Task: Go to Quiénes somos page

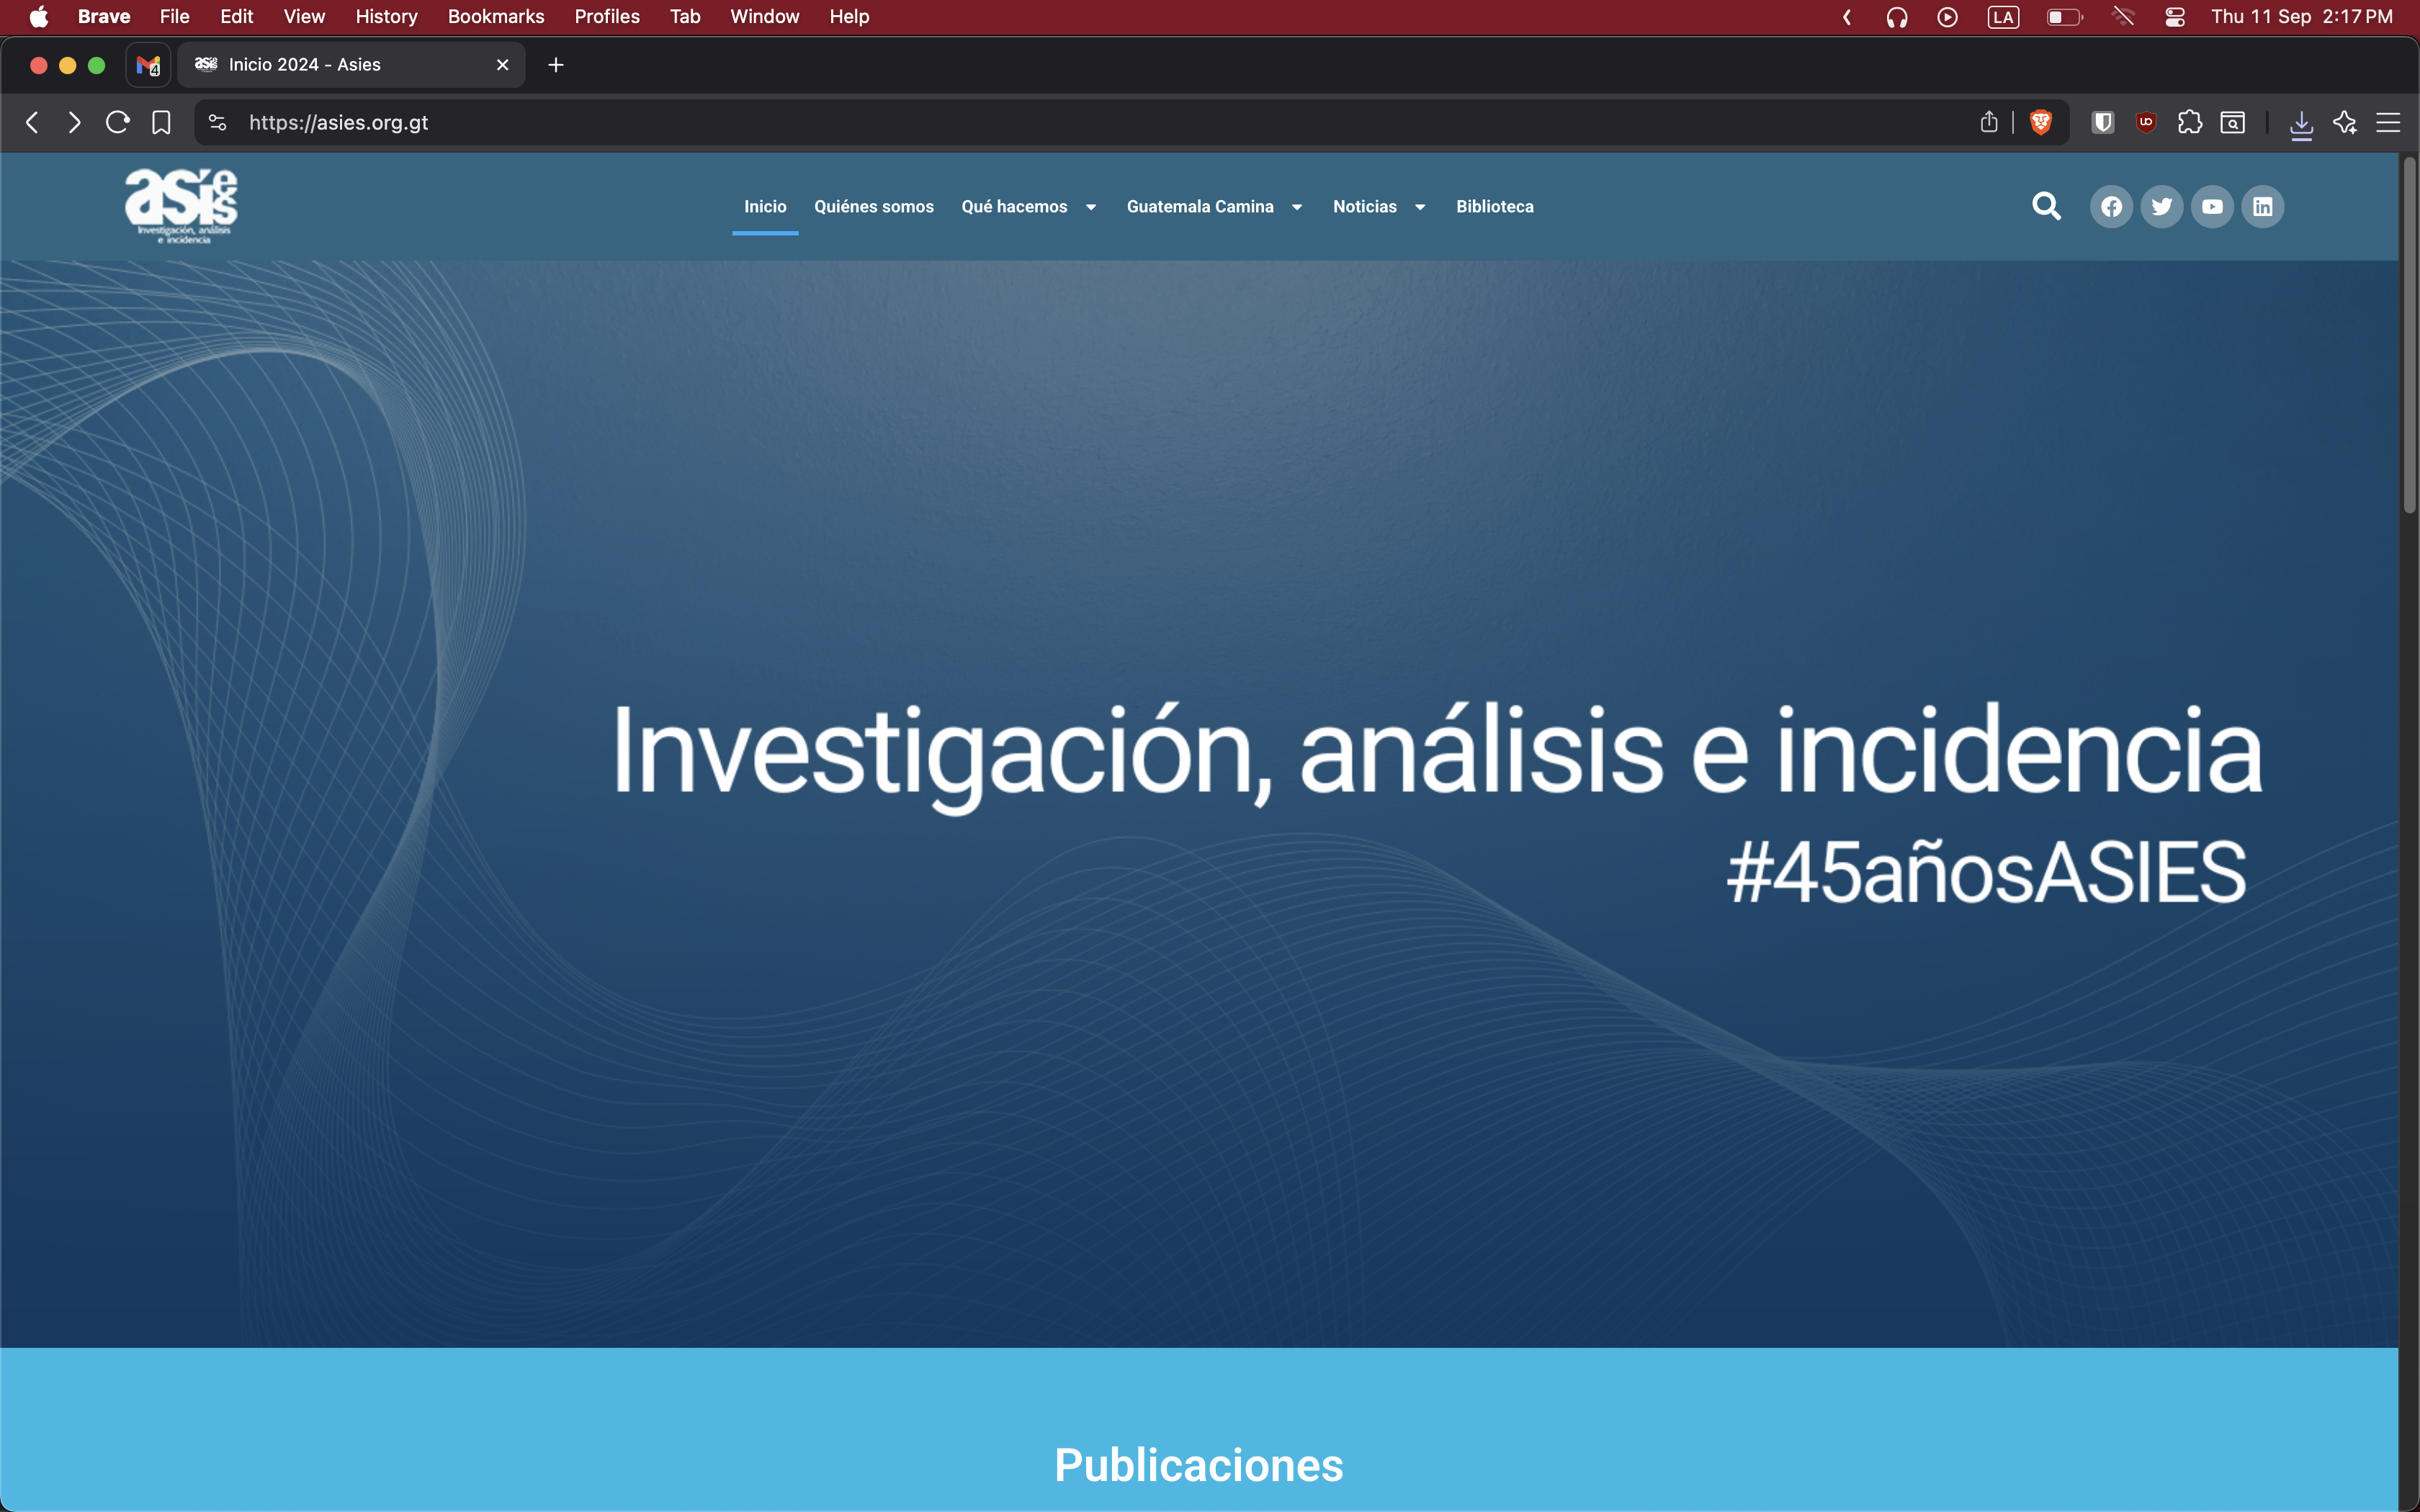Action: [873, 207]
